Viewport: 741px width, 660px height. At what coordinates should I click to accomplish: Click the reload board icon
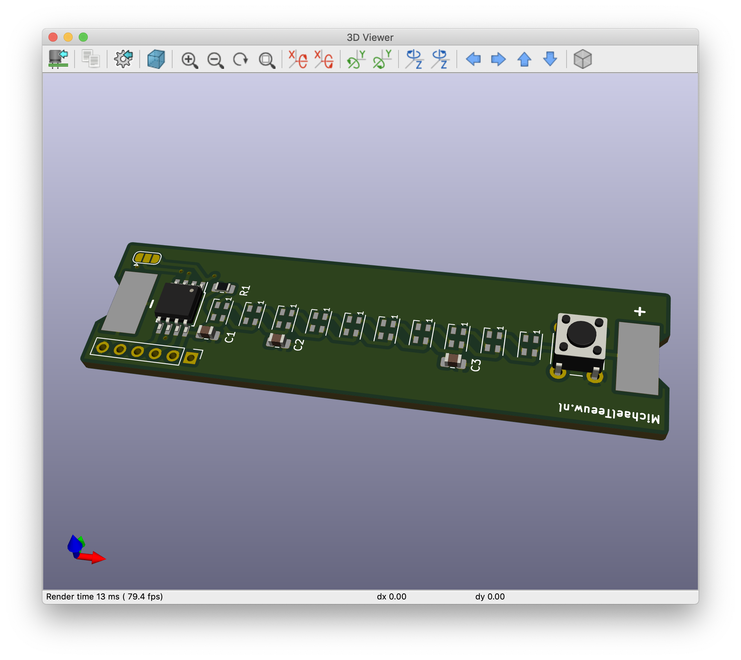[58, 59]
